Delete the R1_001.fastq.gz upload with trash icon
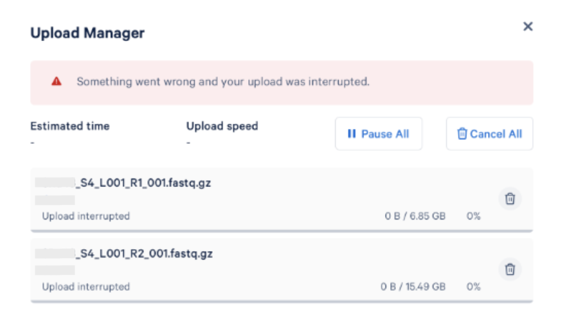 (x=510, y=199)
